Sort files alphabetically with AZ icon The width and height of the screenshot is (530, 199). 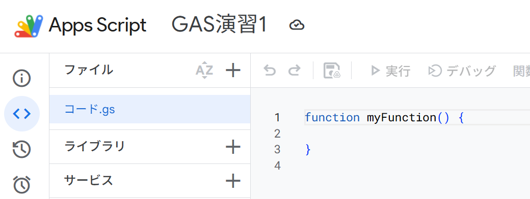(x=204, y=71)
